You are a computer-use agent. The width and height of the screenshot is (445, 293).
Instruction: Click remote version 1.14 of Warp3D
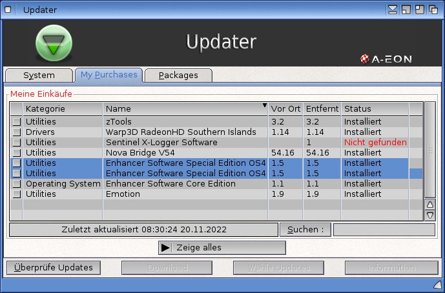tap(315, 132)
